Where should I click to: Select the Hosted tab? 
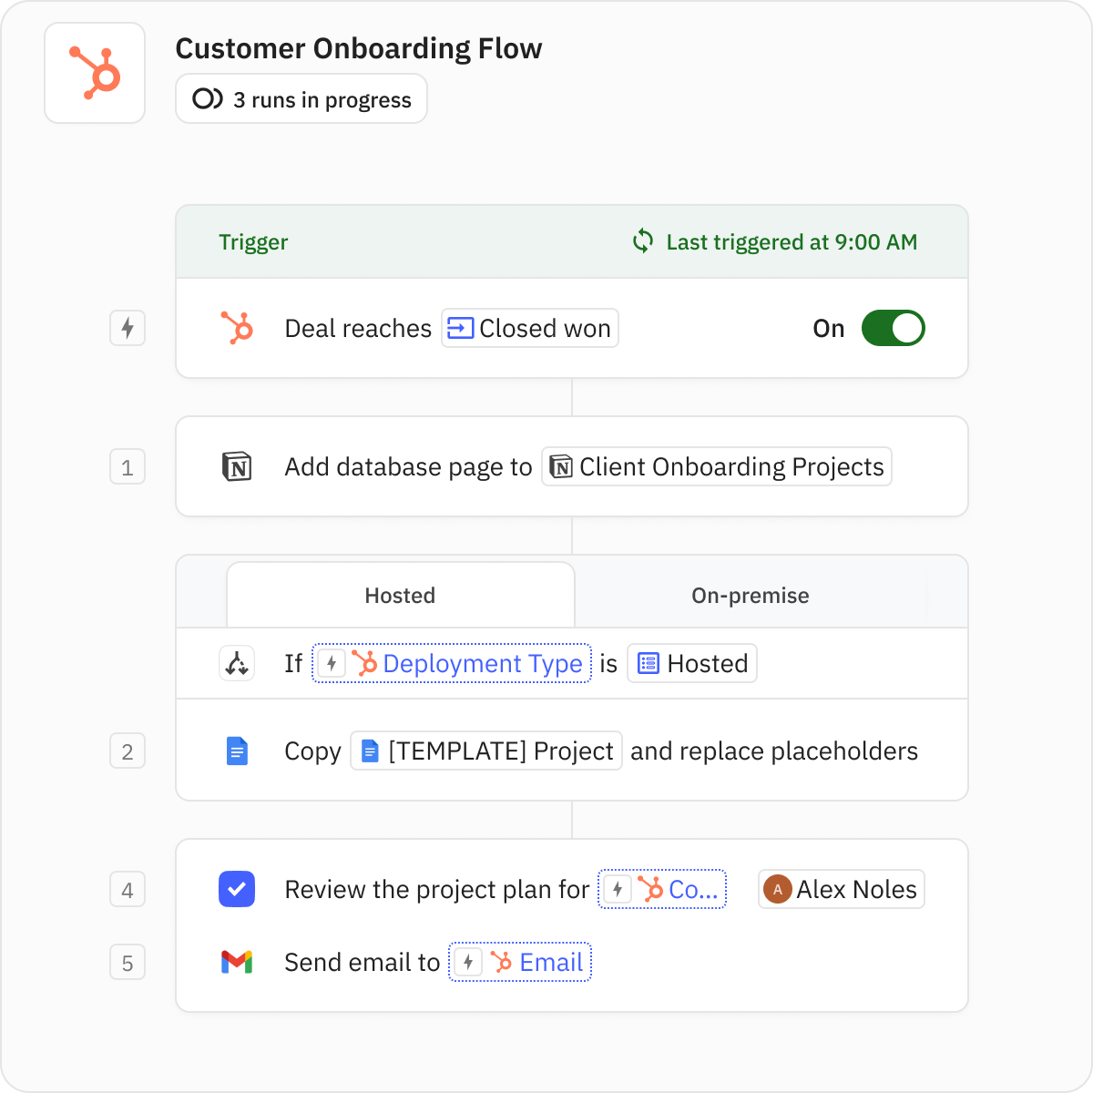(400, 595)
